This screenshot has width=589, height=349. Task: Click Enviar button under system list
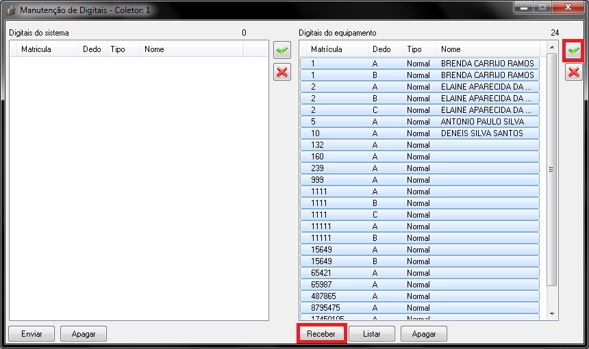click(32, 334)
